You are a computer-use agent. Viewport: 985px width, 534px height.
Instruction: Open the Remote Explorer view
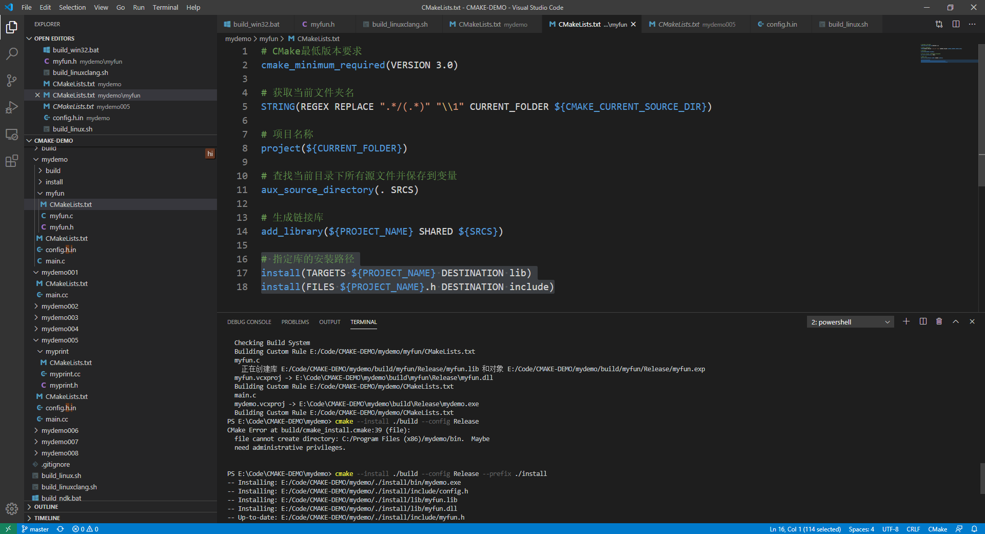click(11, 134)
